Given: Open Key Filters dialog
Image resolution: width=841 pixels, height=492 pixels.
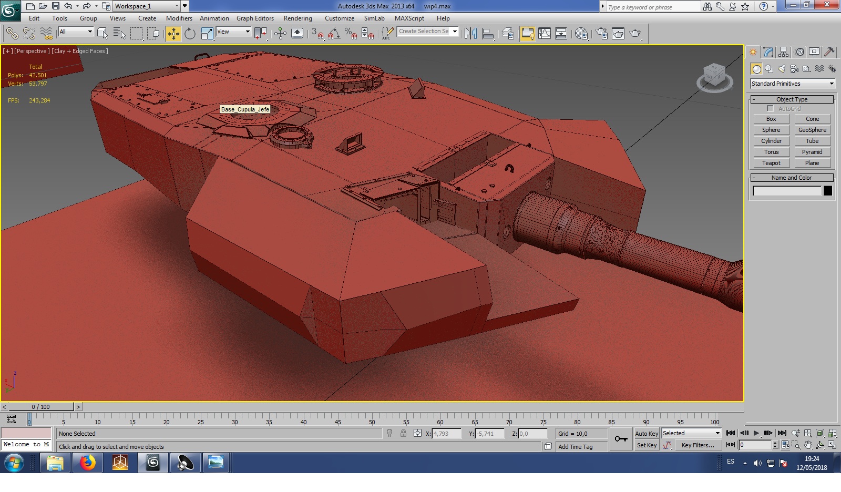Looking at the screenshot, I should click(698, 445).
